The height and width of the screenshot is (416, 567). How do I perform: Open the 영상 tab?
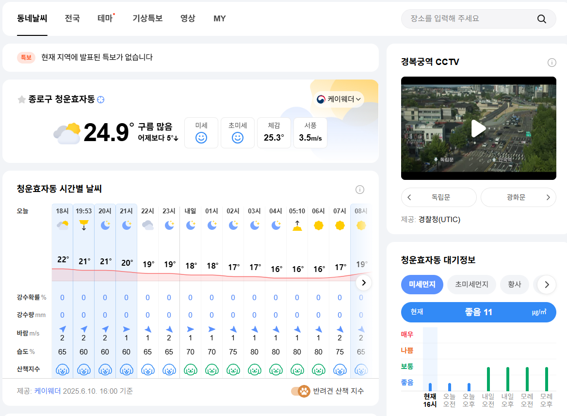tap(188, 18)
